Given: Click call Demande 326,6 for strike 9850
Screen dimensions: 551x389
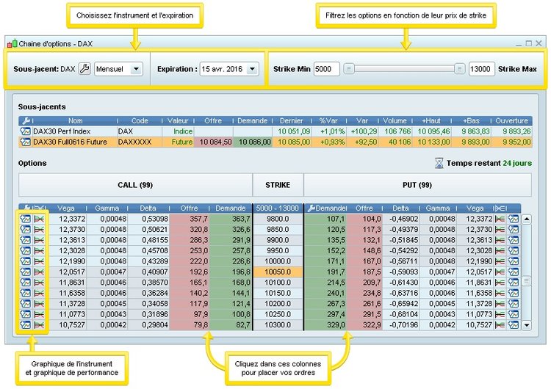Looking at the screenshot, I should click(x=231, y=230).
